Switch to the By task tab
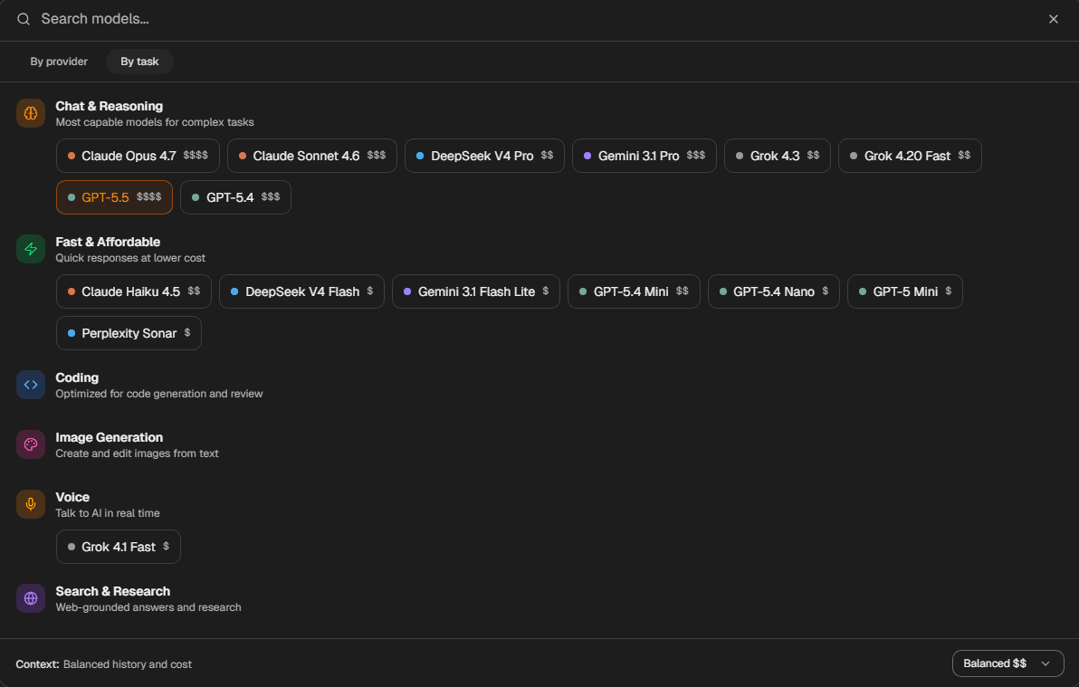Viewport: 1079px width, 687px height. click(139, 62)
